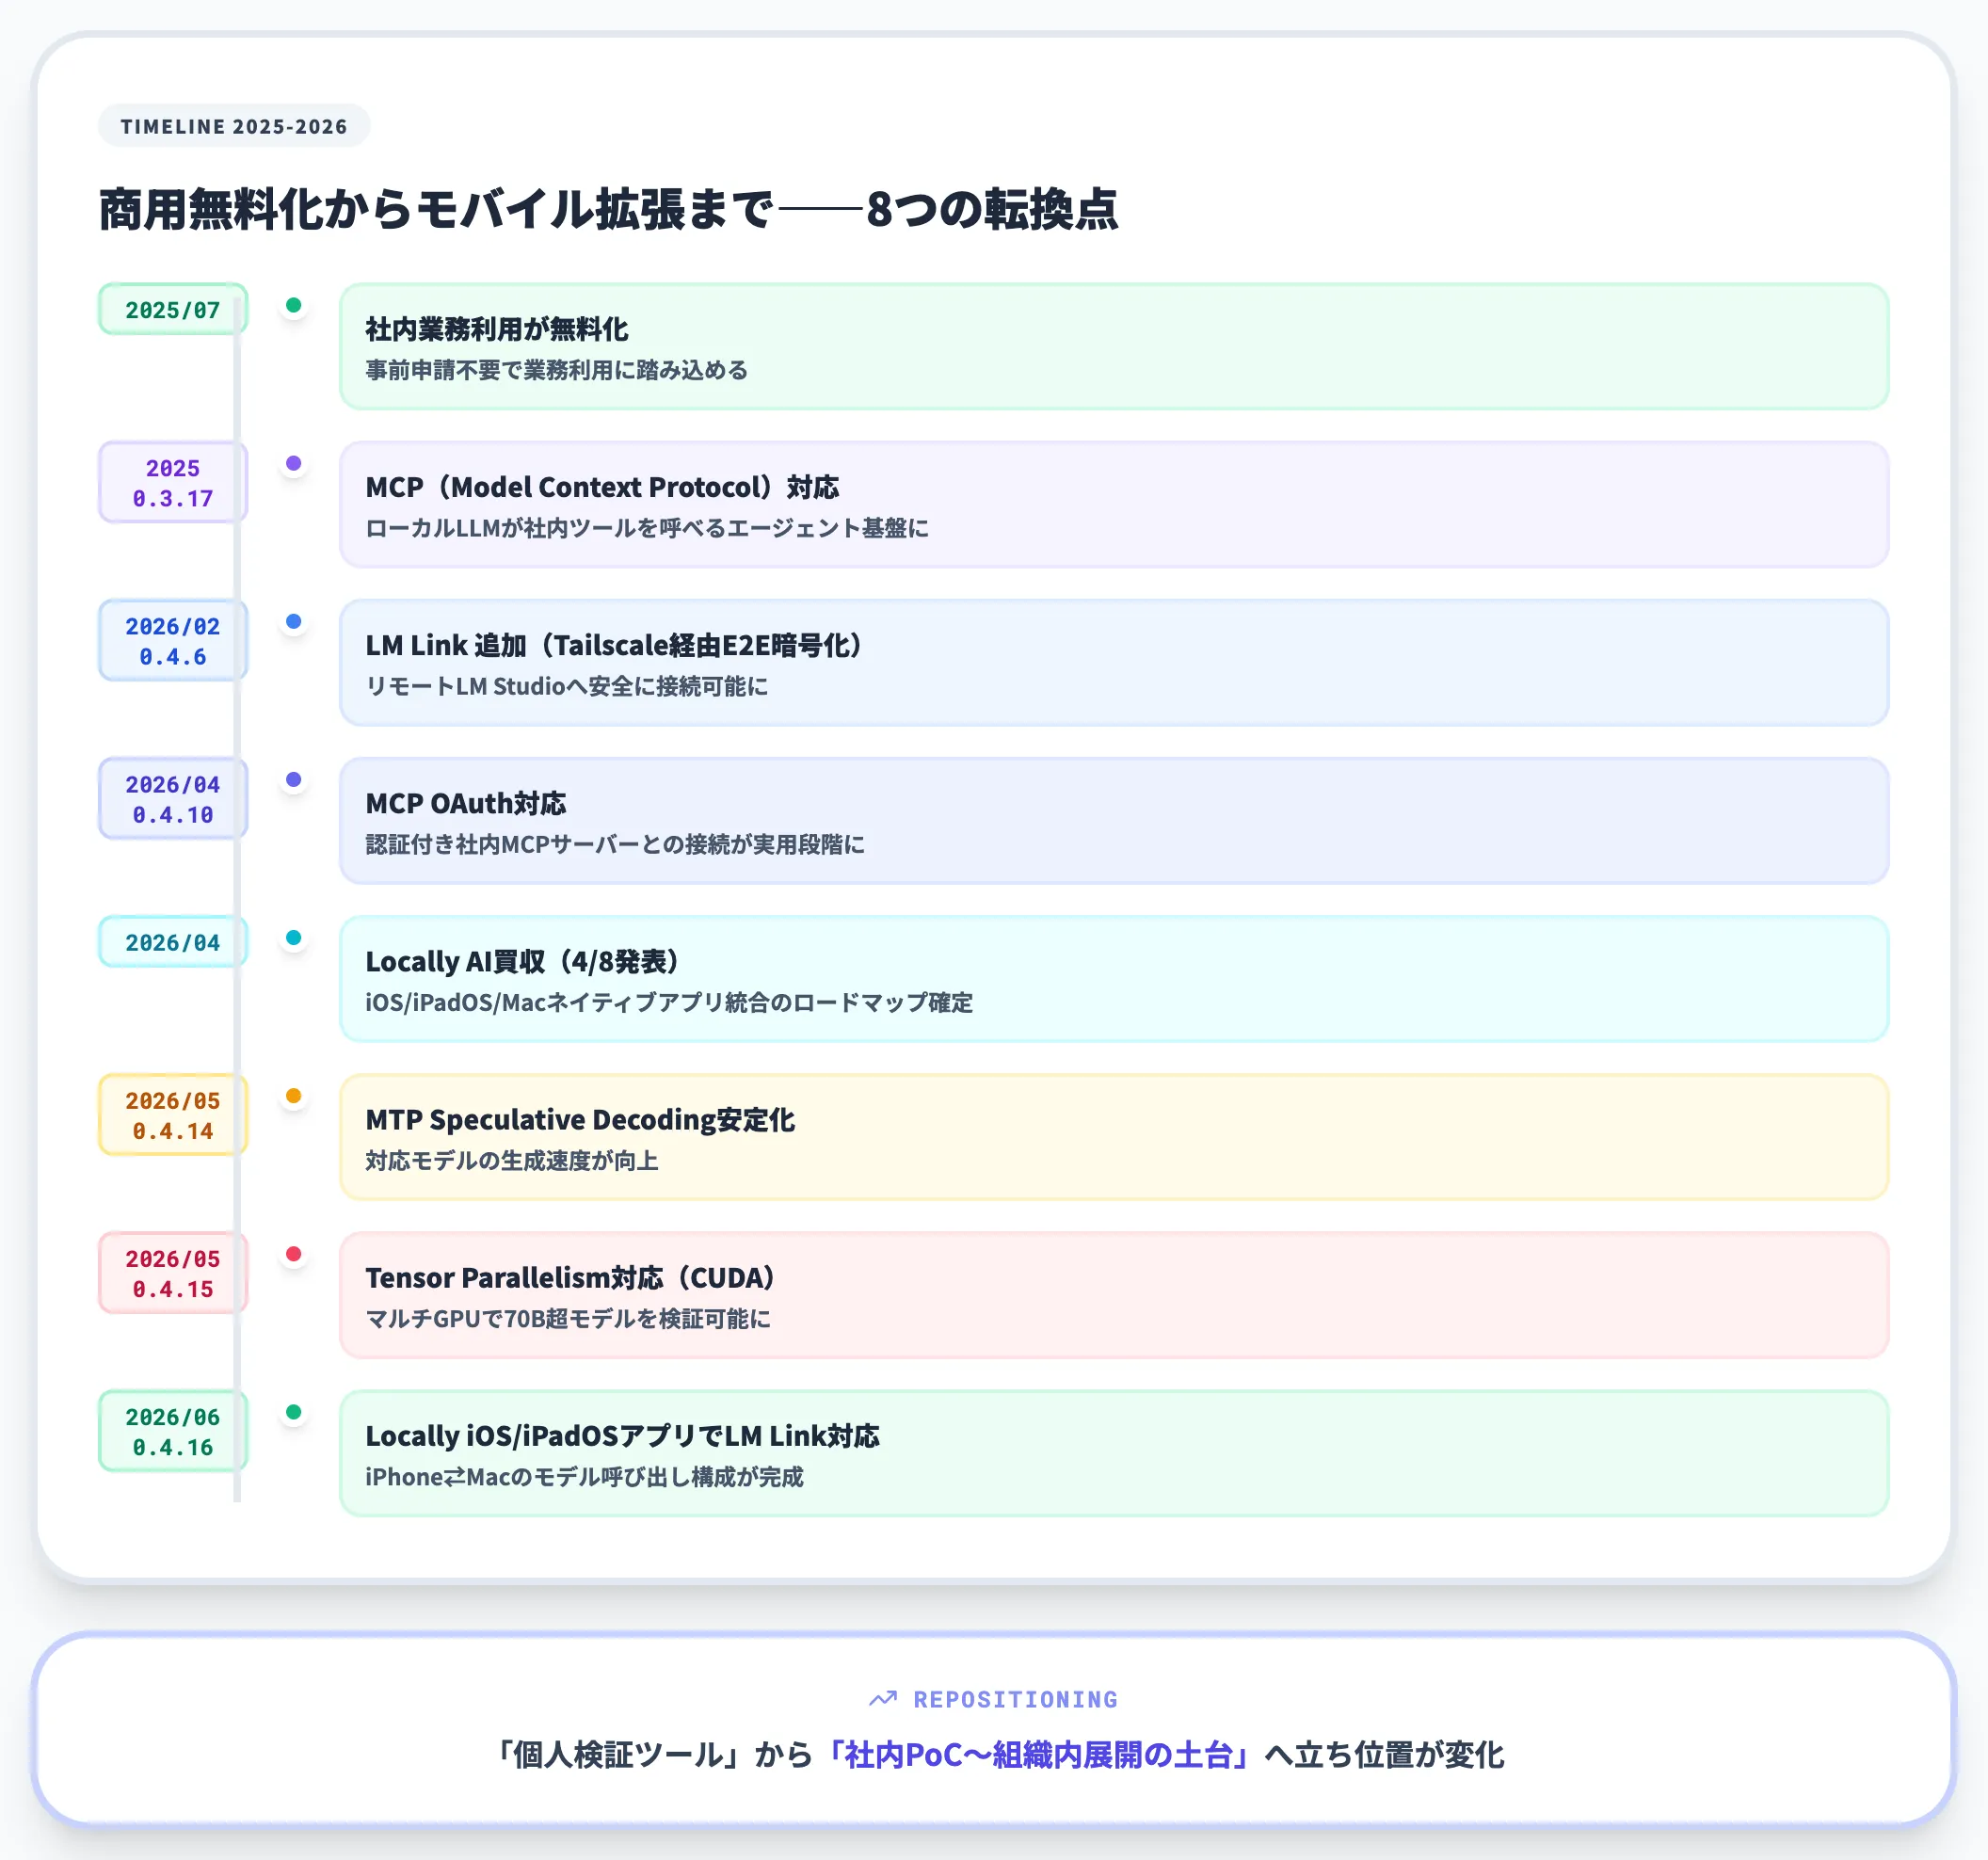Click the text 事前申請不要で業務利用に踏み込める
This screenshot has height=1860, width=1988.
tap(557, 370)
